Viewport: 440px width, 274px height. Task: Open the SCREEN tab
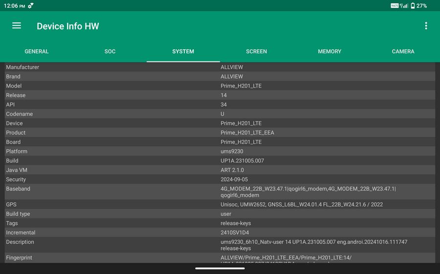pos(257,52)
